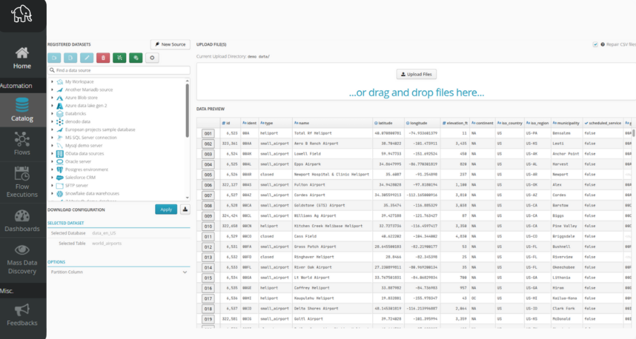Image resolution: width=636 pixels, height=339 pixels.
Task: Click the circular refresh icon beside green buttons
Action: (152, 58)
